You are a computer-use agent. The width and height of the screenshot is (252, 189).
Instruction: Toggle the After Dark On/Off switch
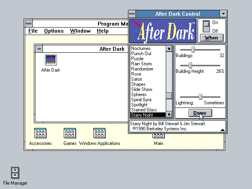pyautogui.click(x=206, y=27)
